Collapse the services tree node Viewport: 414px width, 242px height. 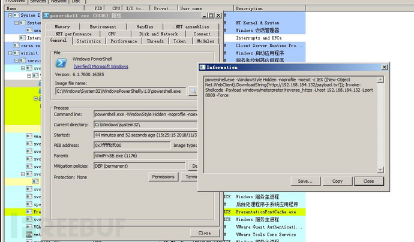coord(16,60)
